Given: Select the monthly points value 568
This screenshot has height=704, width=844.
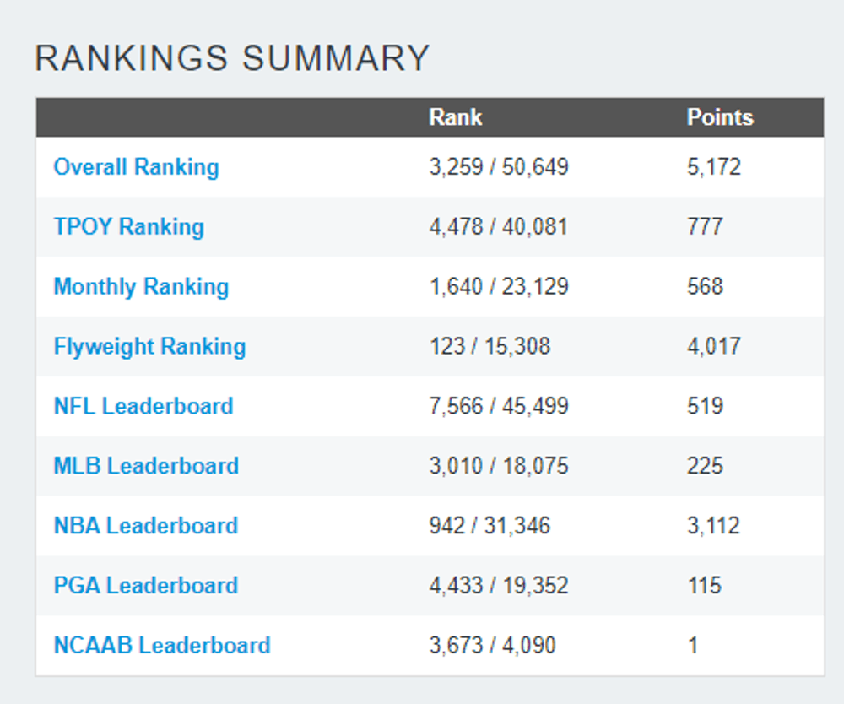Looking at the screenshot, I should click(x=705, y=287).
